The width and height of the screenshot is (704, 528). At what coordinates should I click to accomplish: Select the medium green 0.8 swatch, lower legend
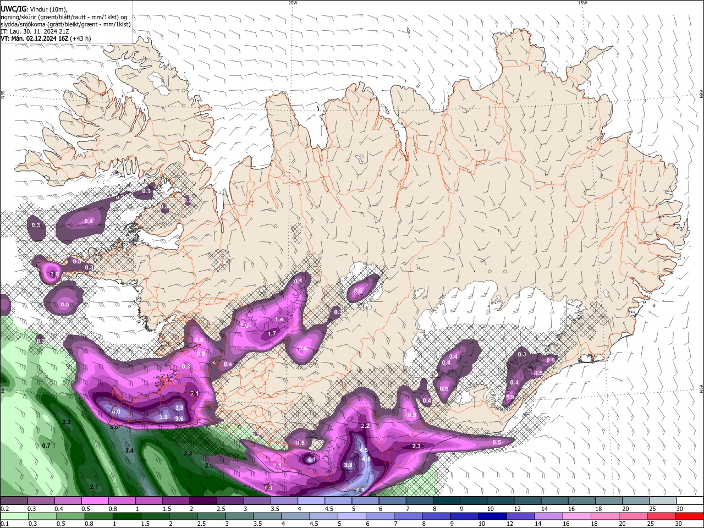[x=98, y=516]
